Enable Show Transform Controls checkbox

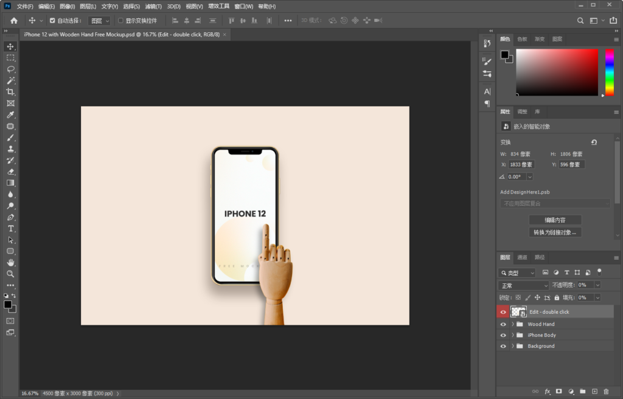(x=120, y=21)
